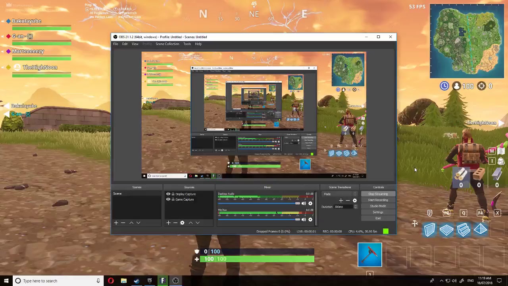Open transition properties gear icon
508x286 pixels.
355,201
